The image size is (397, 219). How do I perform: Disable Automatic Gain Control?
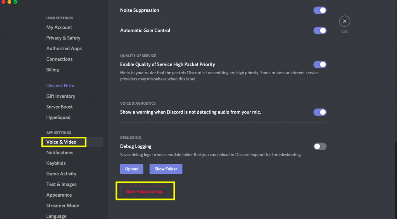coord(320,31)
